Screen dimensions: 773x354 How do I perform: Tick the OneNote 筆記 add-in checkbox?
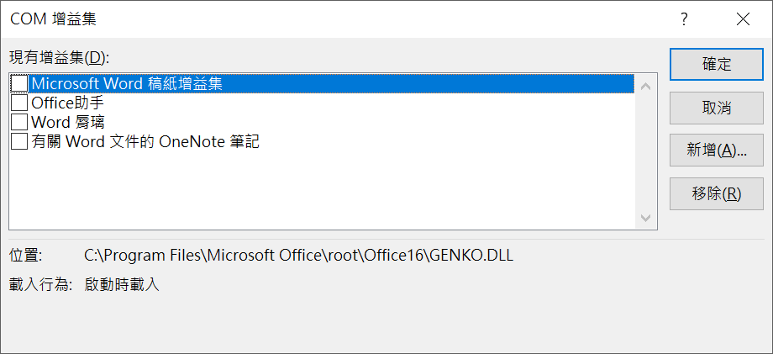point(19,141)
